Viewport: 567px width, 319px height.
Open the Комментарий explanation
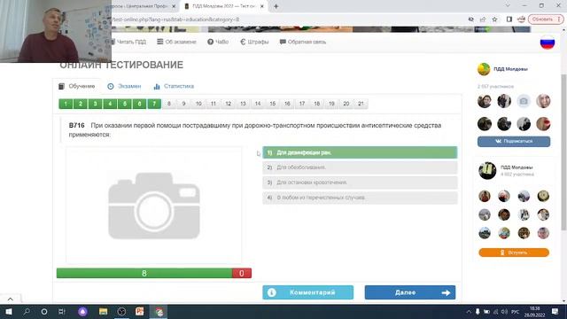tap(308, 292)
